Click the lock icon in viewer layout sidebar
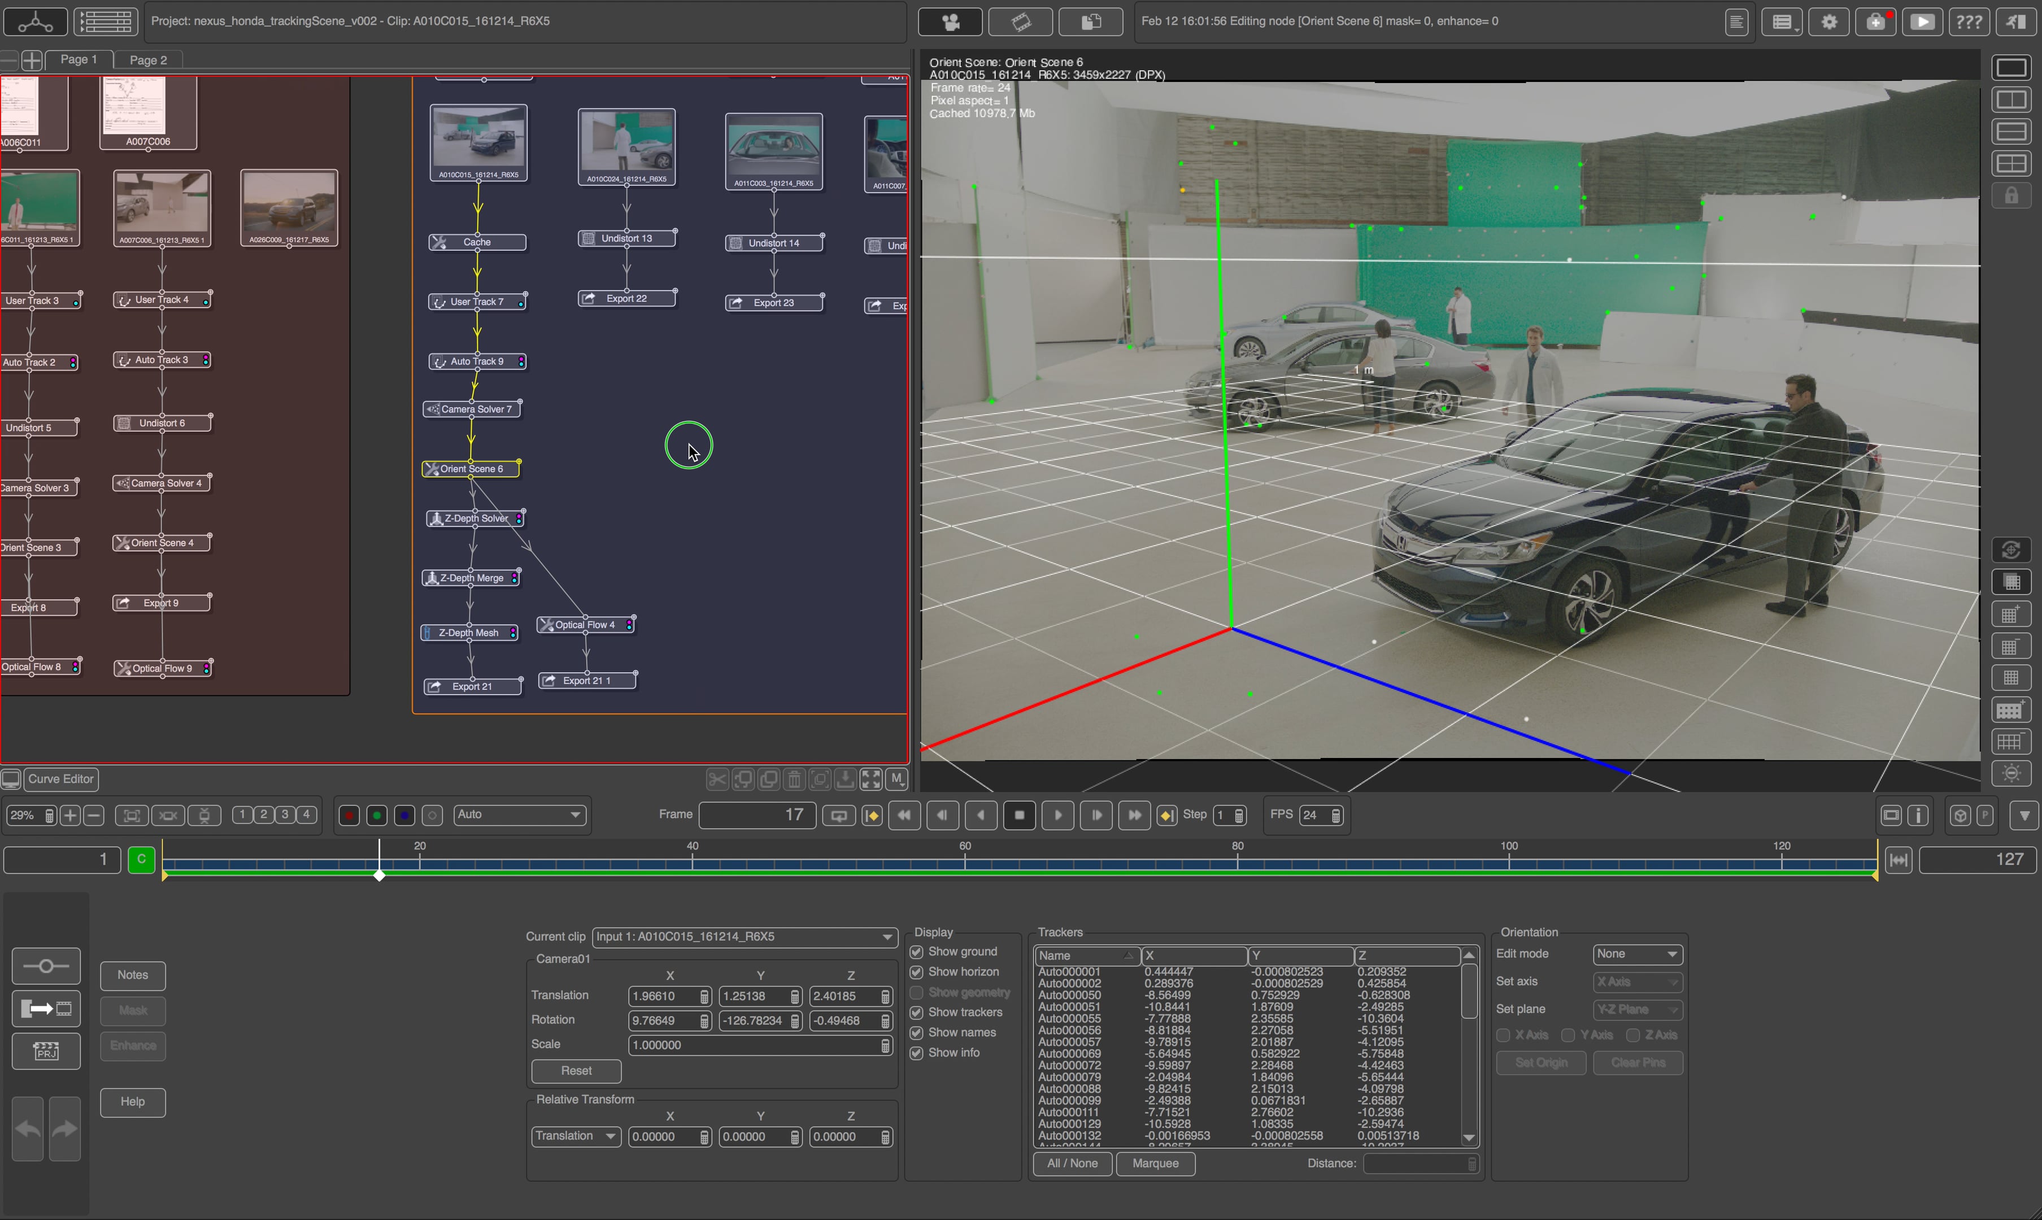 click(2011, 195)
